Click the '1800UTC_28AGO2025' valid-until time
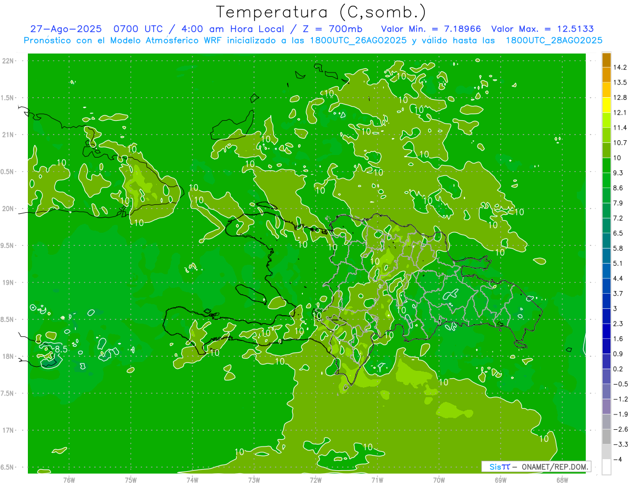The width and height of the screenshot is (631, 487). (x=554, y=40)
